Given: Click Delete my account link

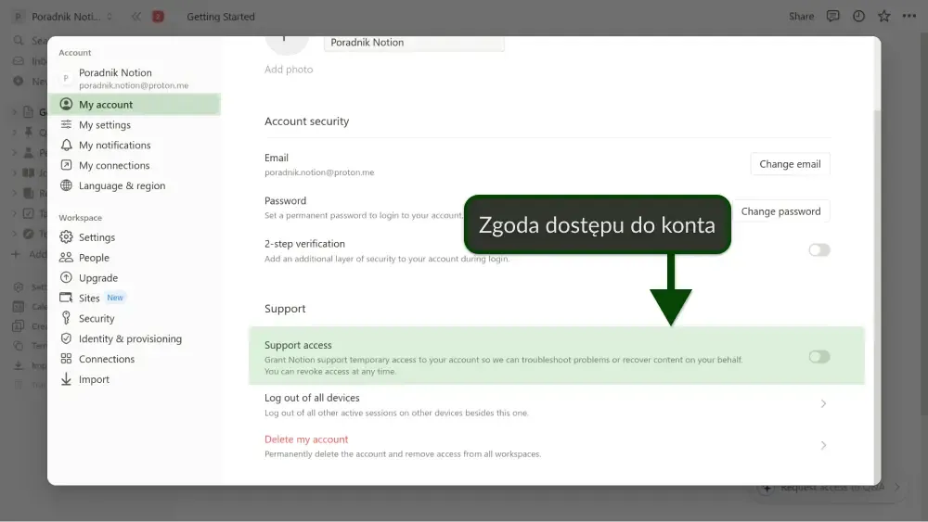Looking at the screenshot, I should click(306, 439).
